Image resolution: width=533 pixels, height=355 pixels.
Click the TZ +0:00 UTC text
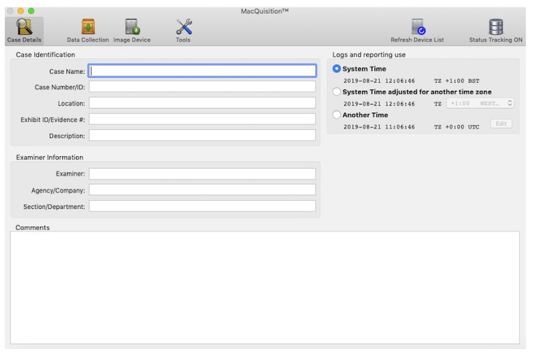tap(456, 127)
